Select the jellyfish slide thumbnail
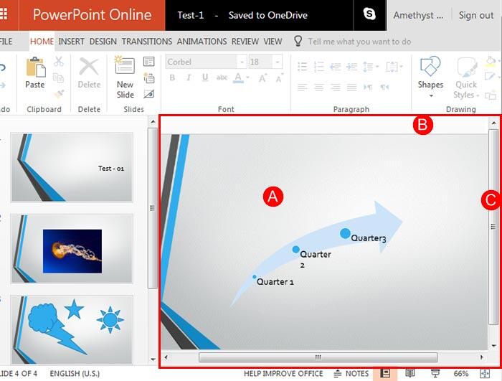Viewport: 502px width, 381px height. (72, 249)
